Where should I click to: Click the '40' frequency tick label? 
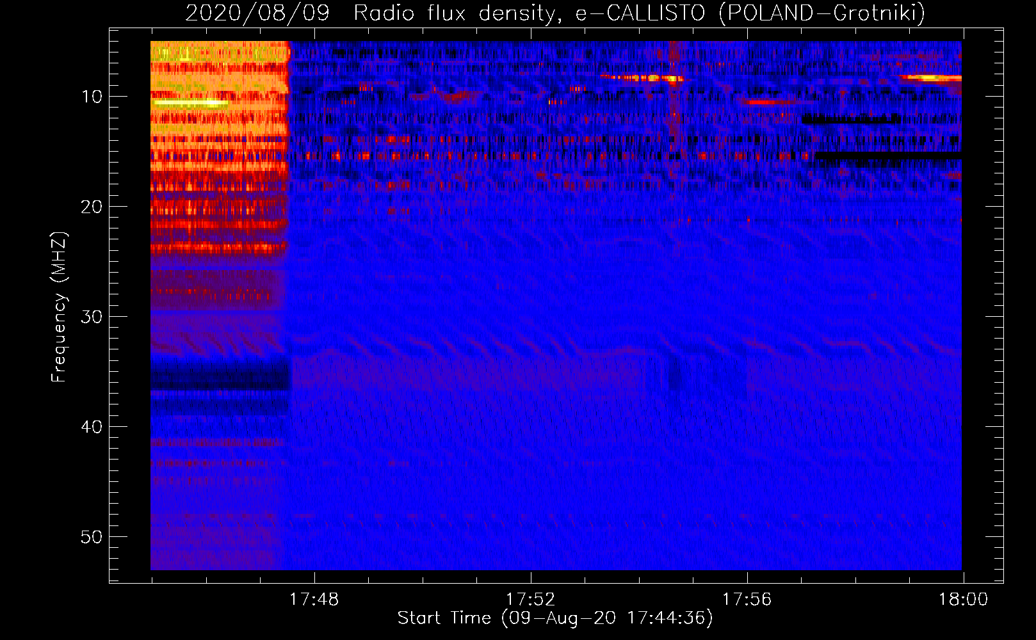click(x=92, y=427)
